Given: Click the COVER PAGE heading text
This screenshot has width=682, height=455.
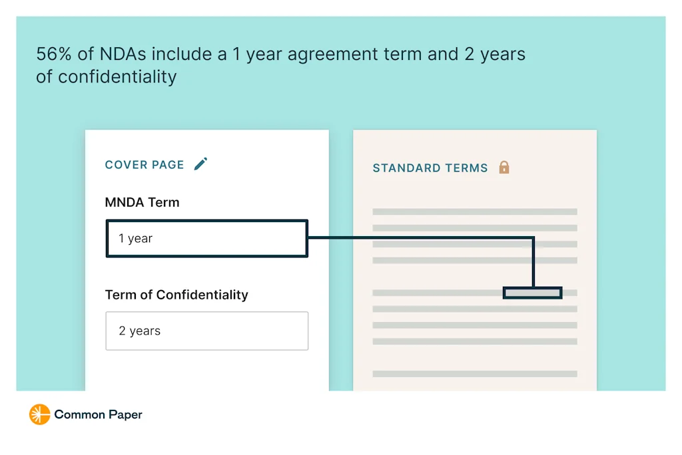Looking at the screenshot, I should tap(145, 164).
